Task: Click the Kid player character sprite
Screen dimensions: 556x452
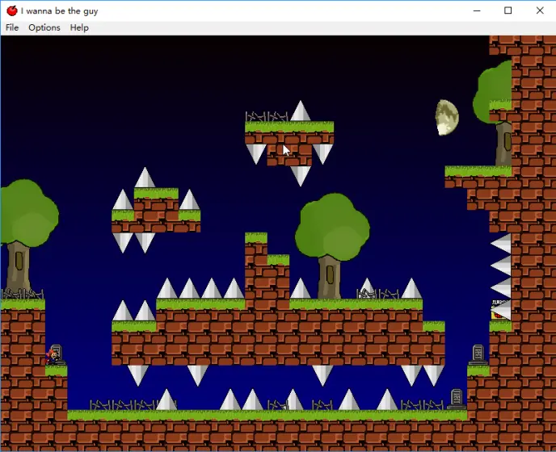Action: click(53, 356)
